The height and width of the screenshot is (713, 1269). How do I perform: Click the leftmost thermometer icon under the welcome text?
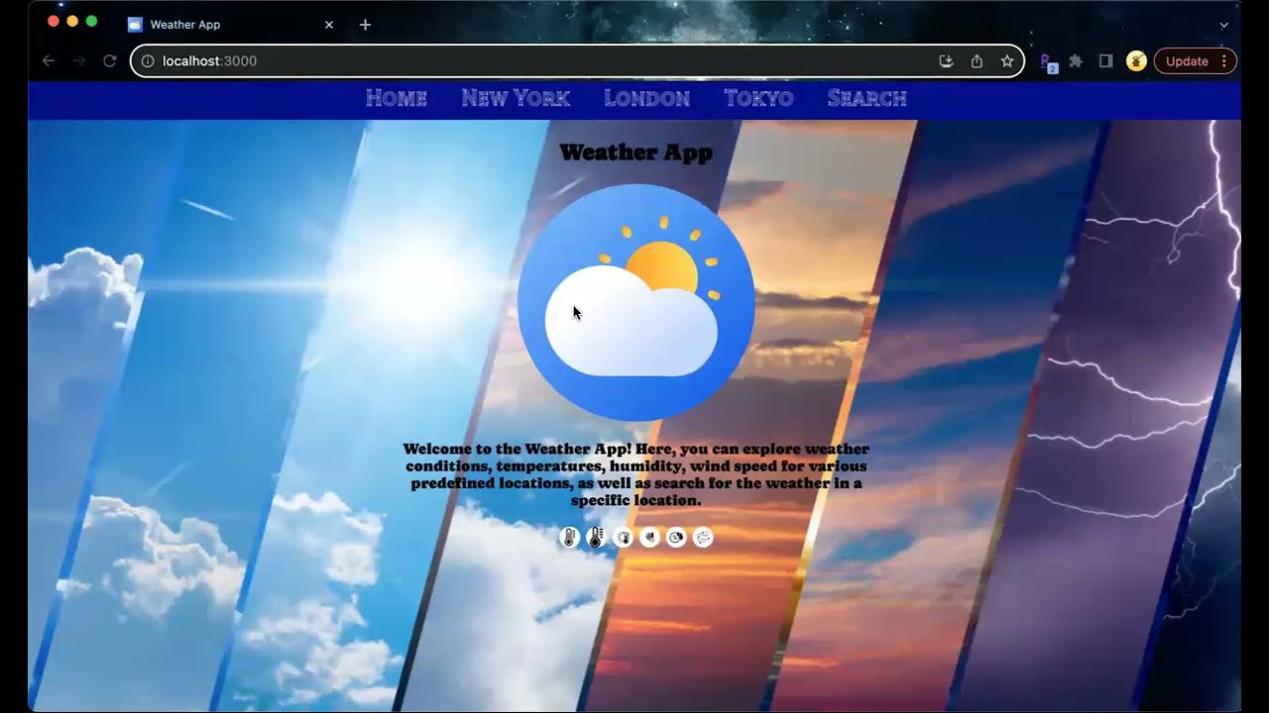pyautogui.click(x=569, y=538)
